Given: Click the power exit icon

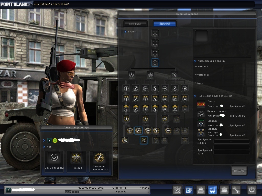Looking at the screenshot, I should click(x=252, y=190).
